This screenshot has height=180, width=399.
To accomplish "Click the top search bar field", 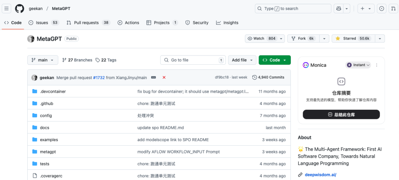I will pyautogui.click(x=293, y=9).
